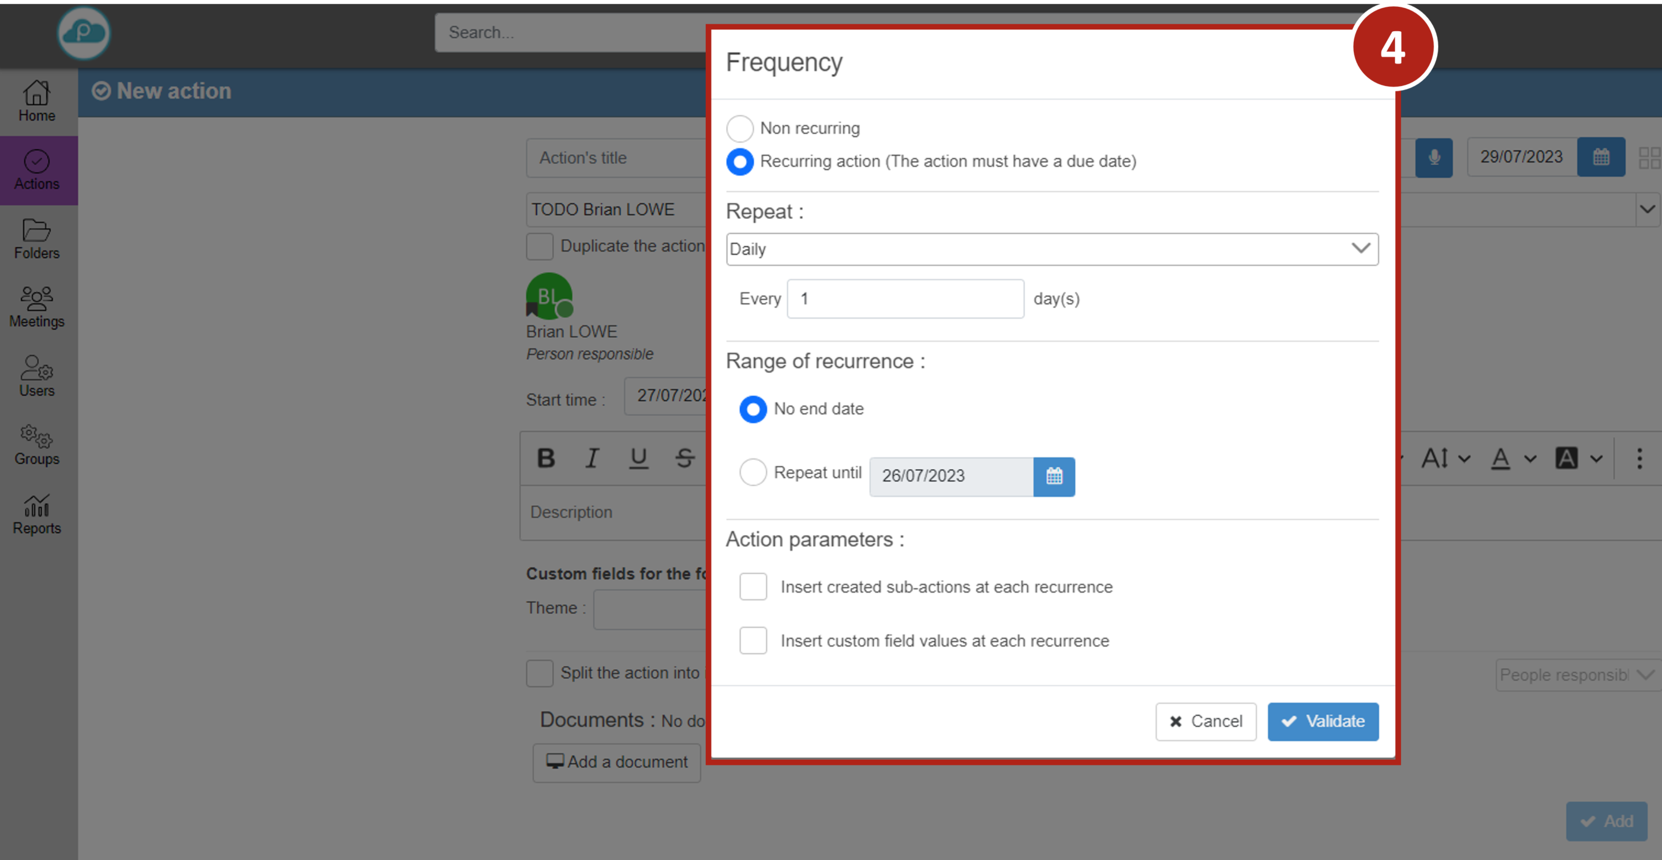The image size is (1662, 860).
Task: Open the Repeat Daily dropdown
Action: click(x=1051, y=249)
